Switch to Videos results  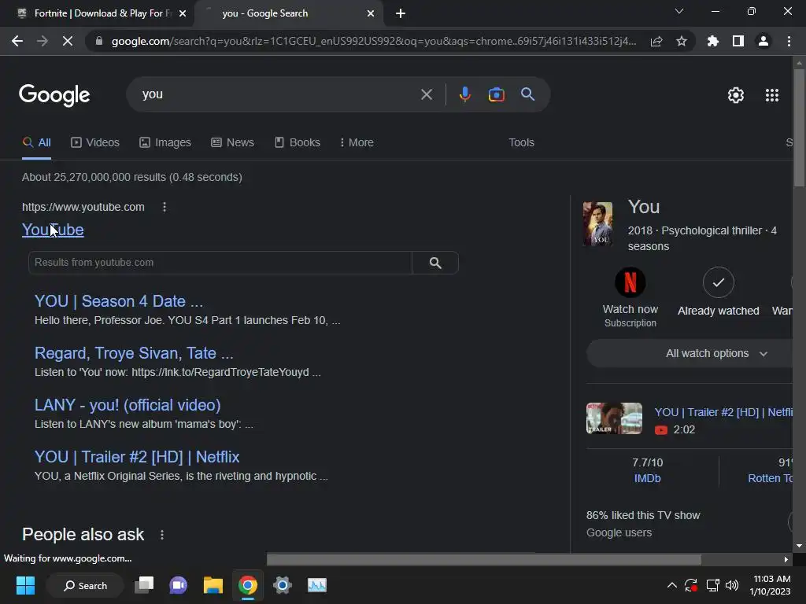(x=95, y=142)
